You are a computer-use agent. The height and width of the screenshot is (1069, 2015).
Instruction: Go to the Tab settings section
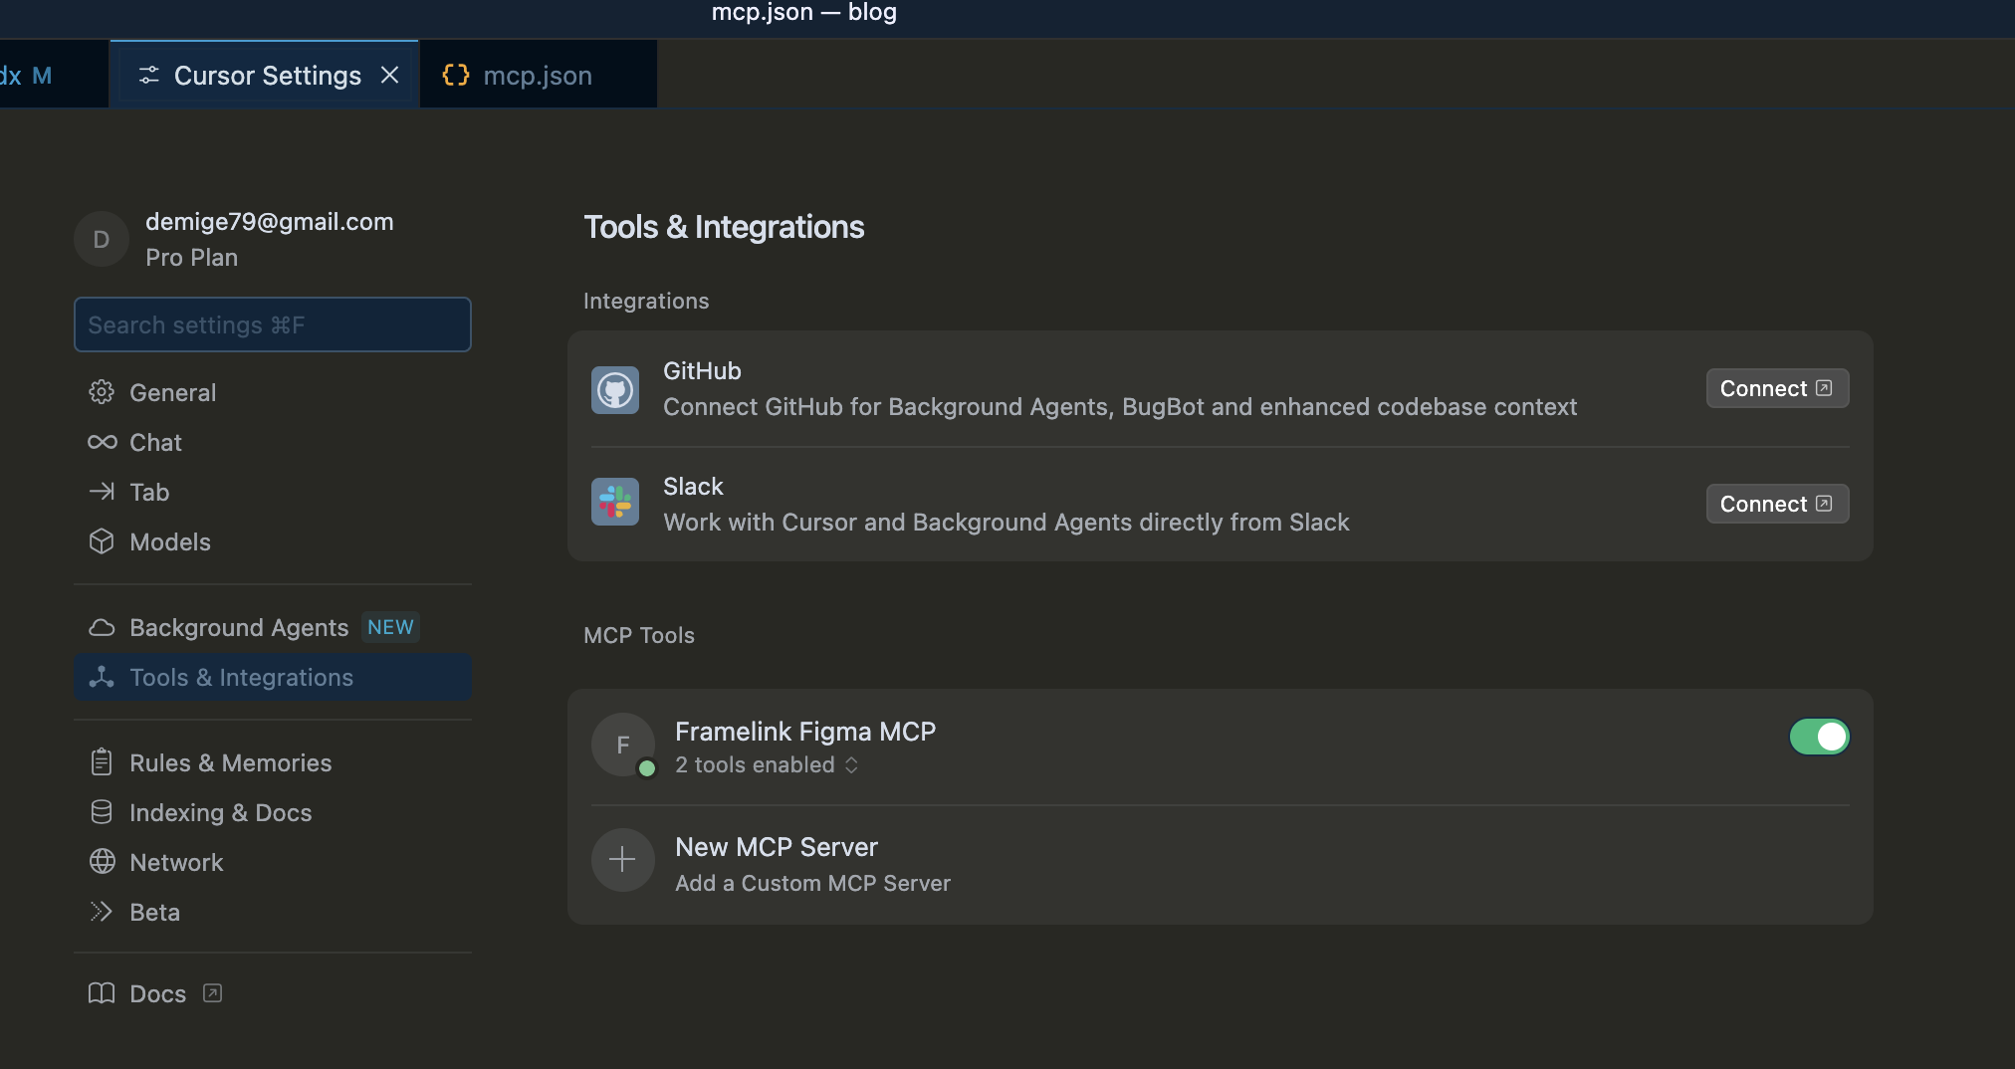[x=272, y=492]
